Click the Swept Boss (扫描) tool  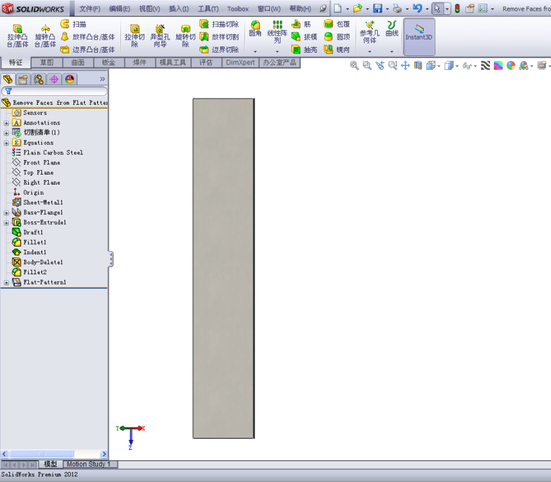click(x=73, y=24)
